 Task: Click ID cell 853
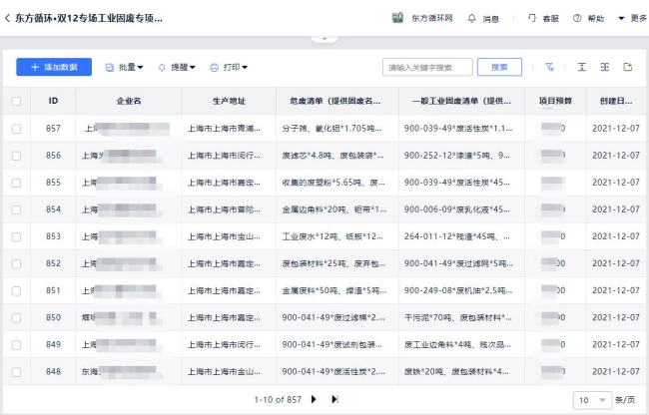(53, 236)
